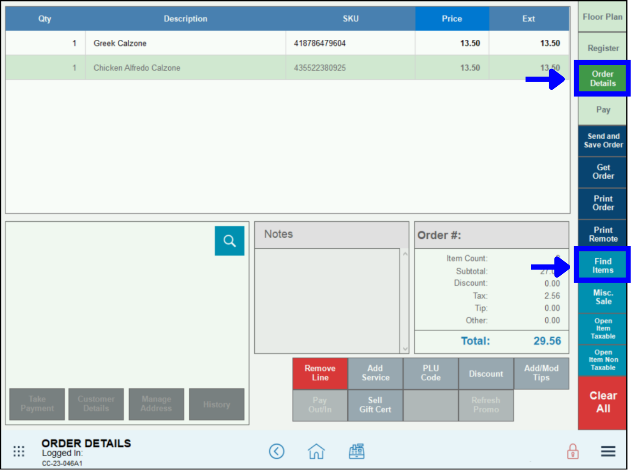Screen dimensions: 632x471
Task: Click SKU 435522380925
Action: [x=320, y=68]
